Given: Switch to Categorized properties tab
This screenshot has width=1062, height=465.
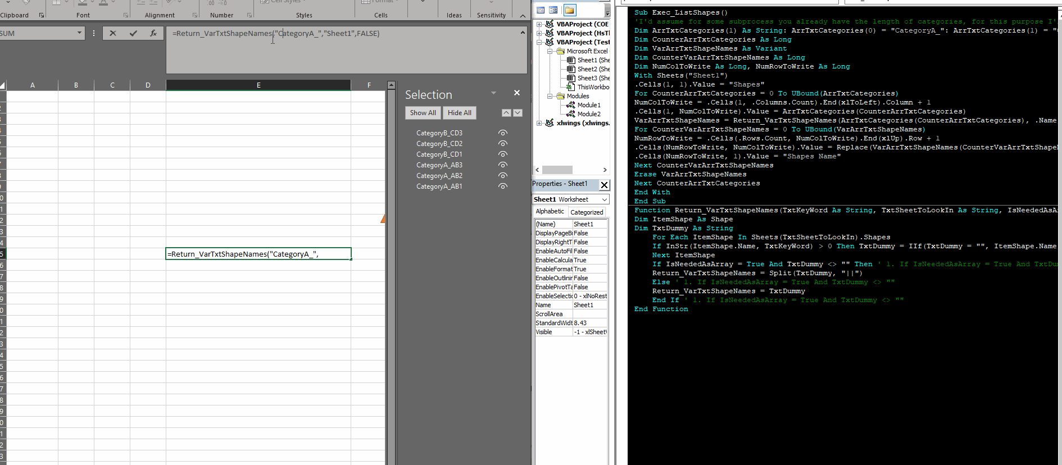Looking at the screenshot, I should coord(587,212).
